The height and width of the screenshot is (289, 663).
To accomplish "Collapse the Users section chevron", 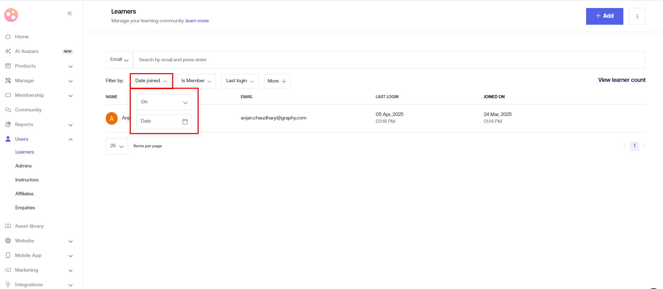I will [x=71, y=139].
